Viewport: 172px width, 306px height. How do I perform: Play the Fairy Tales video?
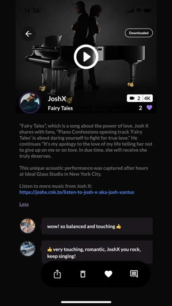(86, 57)
